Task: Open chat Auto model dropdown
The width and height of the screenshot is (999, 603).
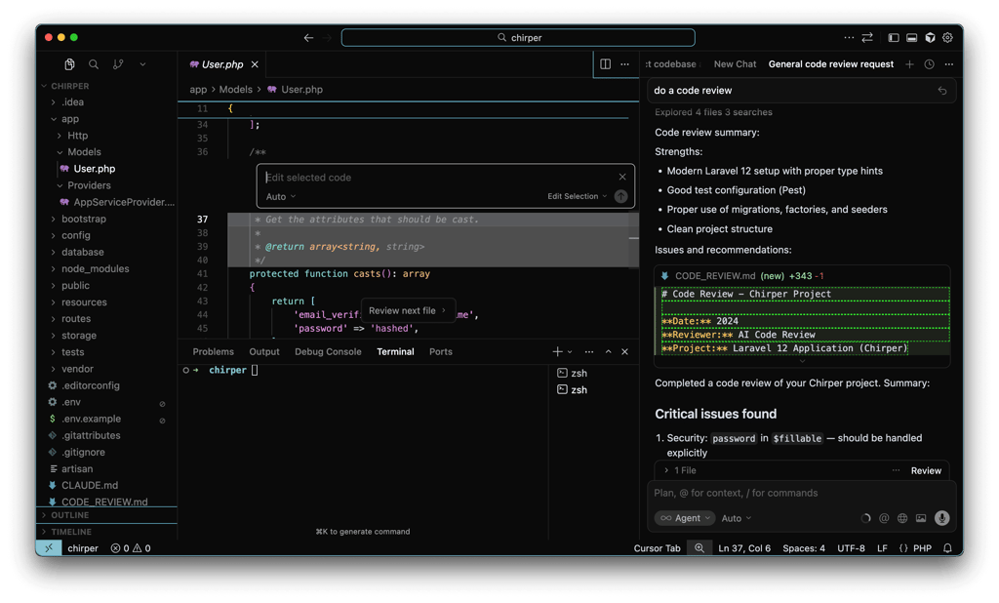Action: [736, 518]
